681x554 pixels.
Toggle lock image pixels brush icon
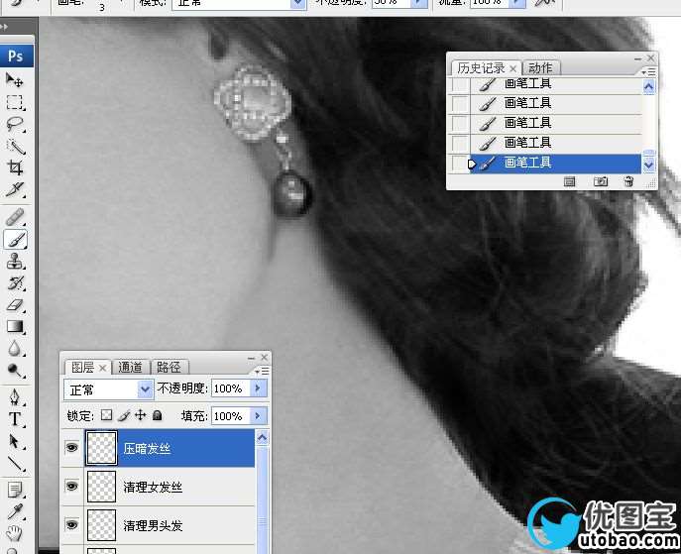(x=124, y=415)
